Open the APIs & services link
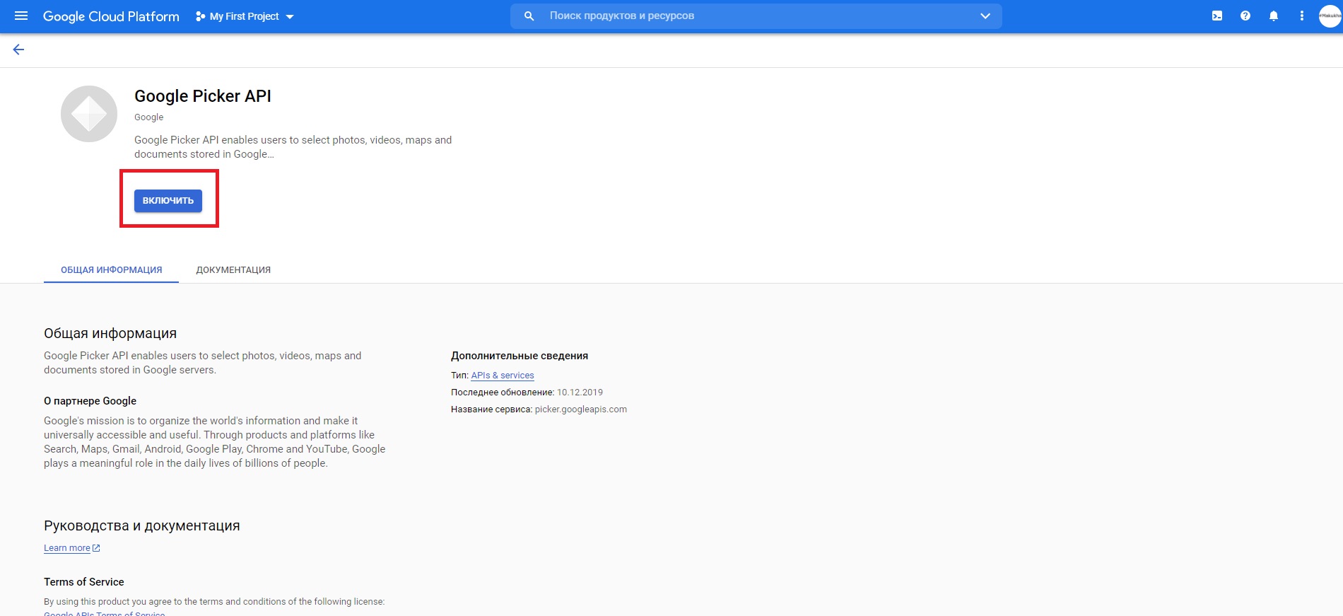The width and height of the screenshot is (1343, 616). click(503, 376)
